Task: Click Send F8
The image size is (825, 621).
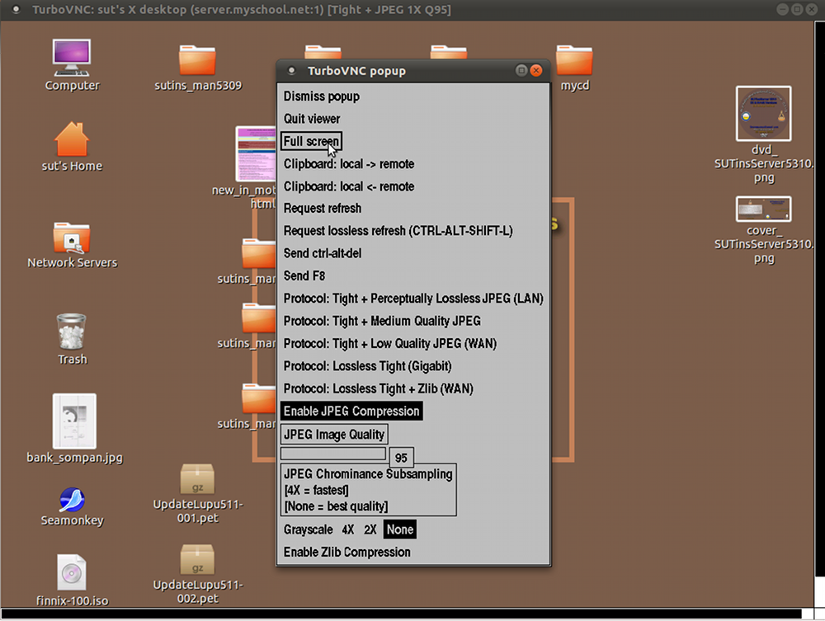Action: point(304,276)
